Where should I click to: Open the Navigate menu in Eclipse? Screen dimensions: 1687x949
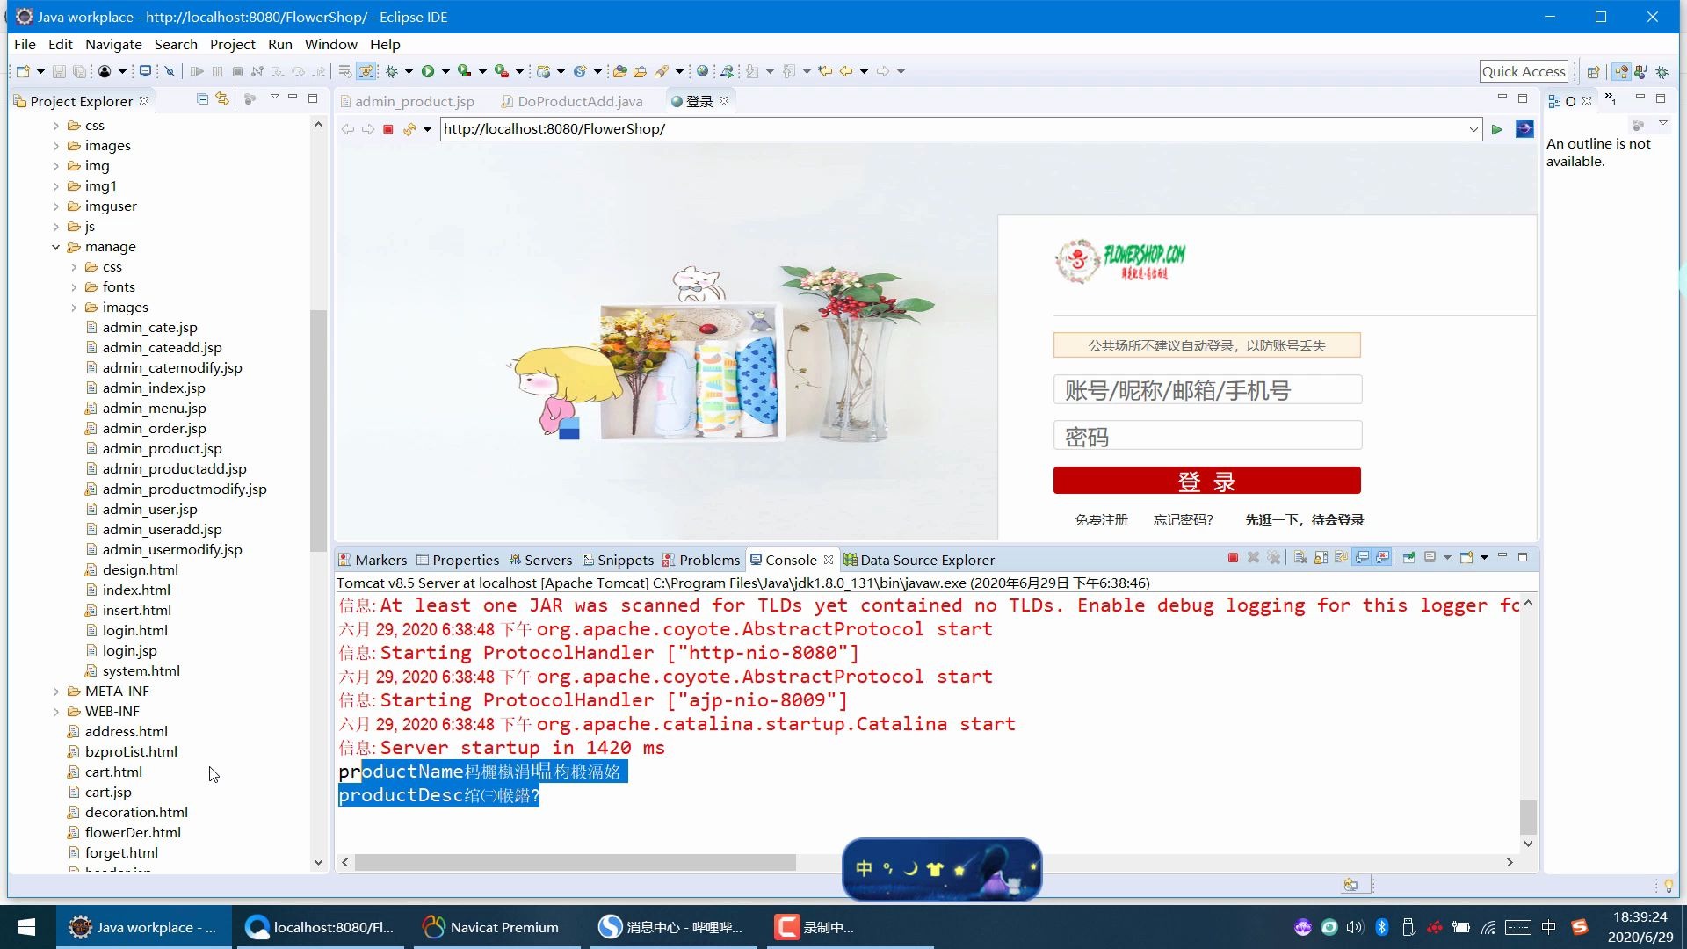(113, 44)
